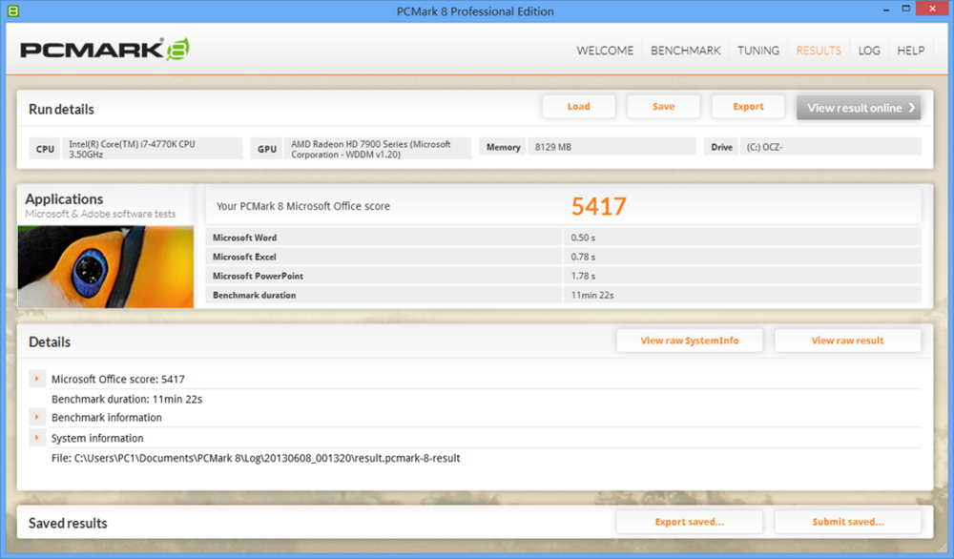The image size is (954, 559).
Task: Click the 0.50 s Word result value
Action: pos(583,238)
